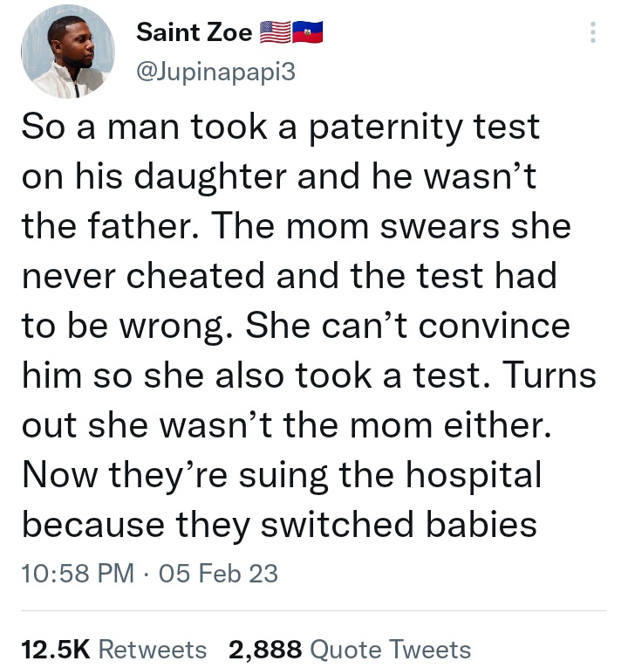
Task: Open the Quote Tweets label
Action: [x=391, y=650]
